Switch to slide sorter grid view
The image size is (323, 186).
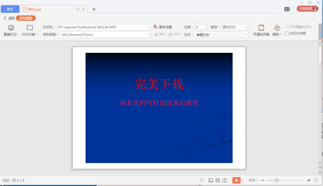pos(218,180)
